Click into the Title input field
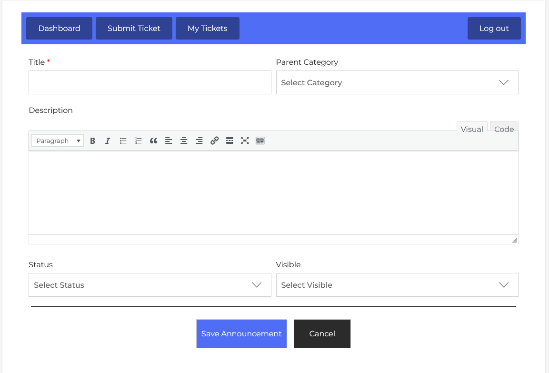 (x=150, y=82)
